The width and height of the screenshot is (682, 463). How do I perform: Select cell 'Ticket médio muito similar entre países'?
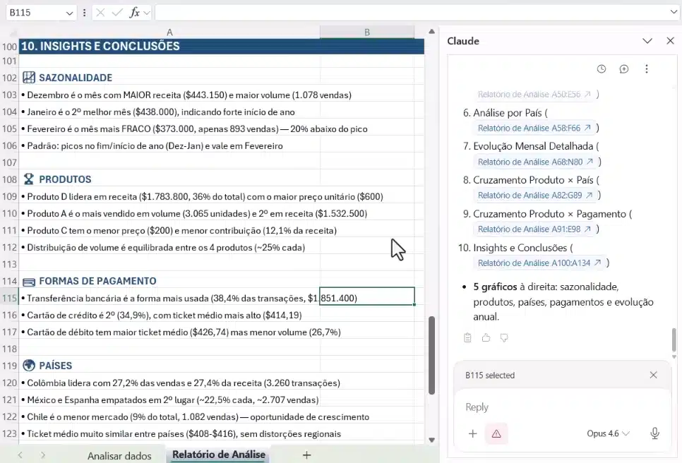[169, 434]
